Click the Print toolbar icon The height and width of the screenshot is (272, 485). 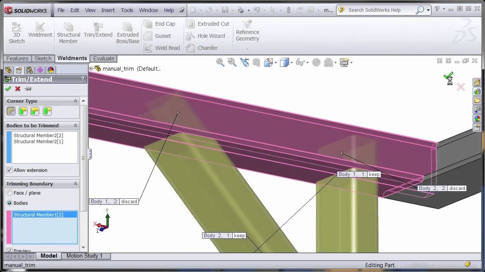coord(241,10)
